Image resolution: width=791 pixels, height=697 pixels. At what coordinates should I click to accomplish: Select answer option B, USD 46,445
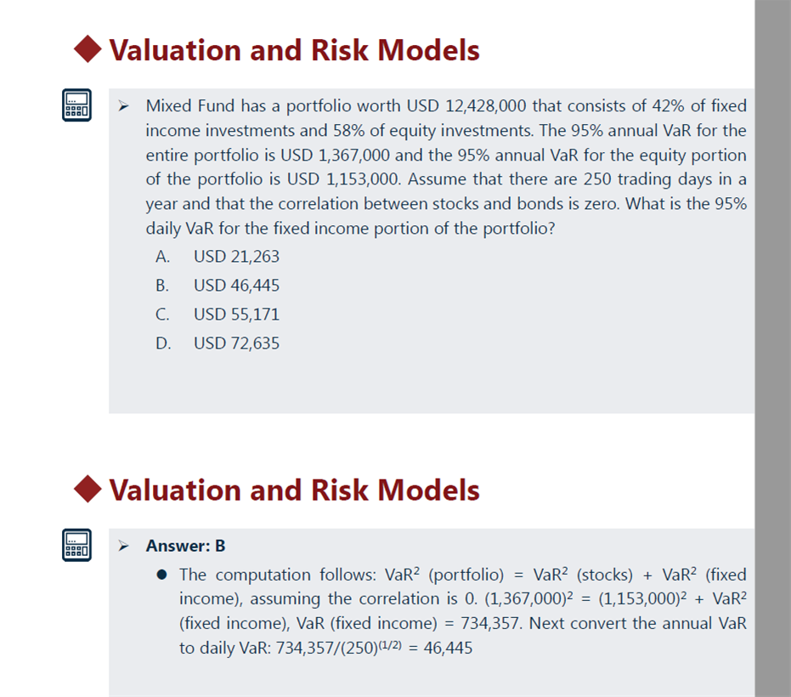(x=236, y=286)
